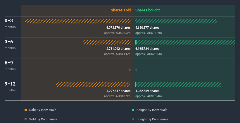
Task: Click the hatched Bought By Companies legend icon
Action: 133,119
